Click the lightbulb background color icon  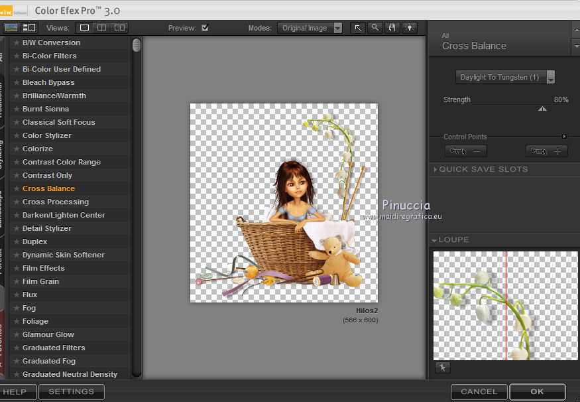coord(410,28)
